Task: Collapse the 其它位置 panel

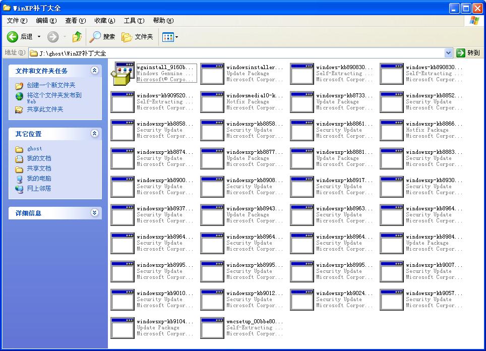Action: tap(95, 134)
